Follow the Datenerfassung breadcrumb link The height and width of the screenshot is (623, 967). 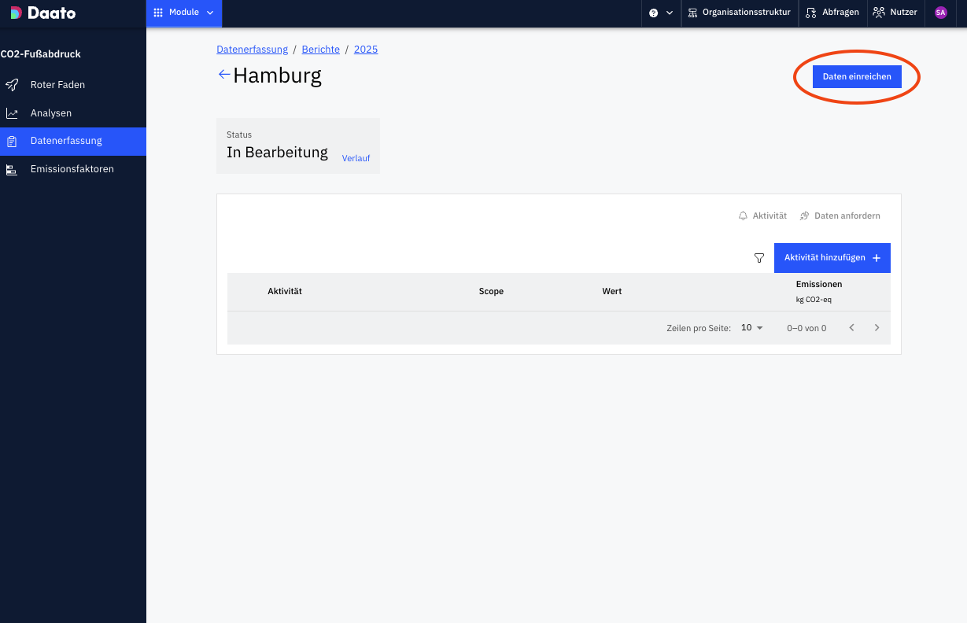pyautogui.click(x=253, y=50)
